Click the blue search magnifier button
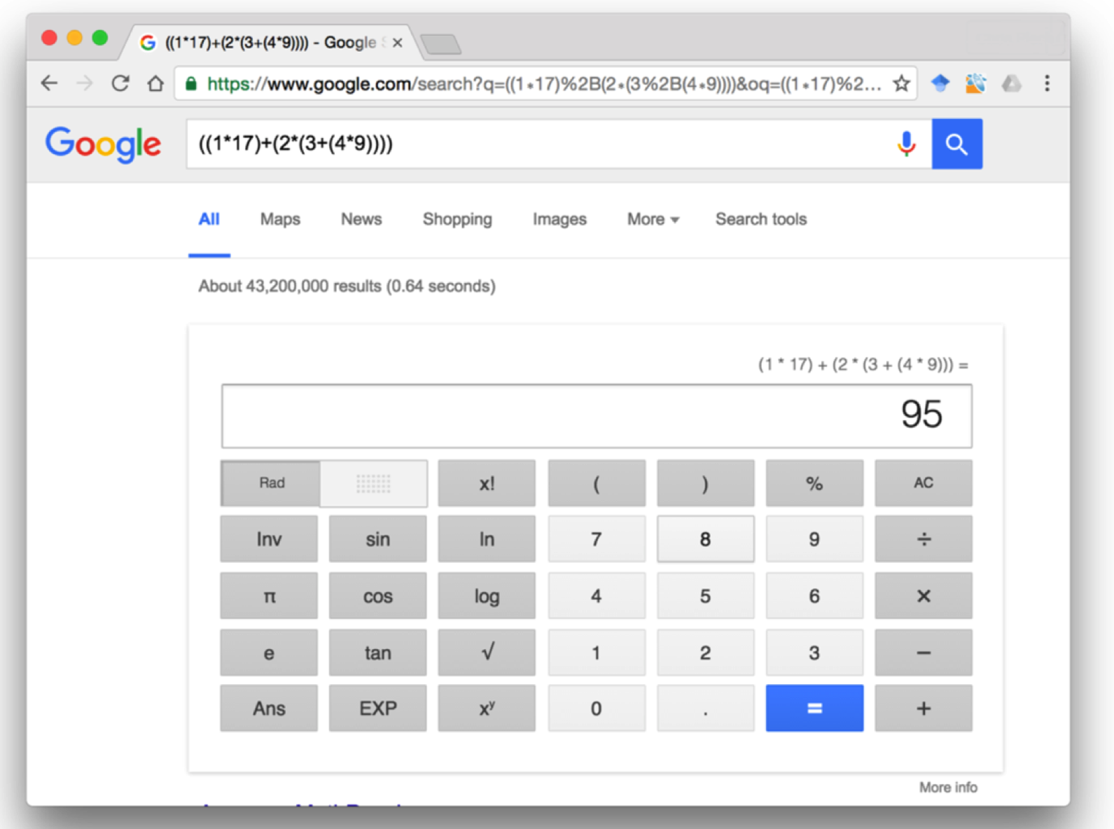 (x=956, y=144)
